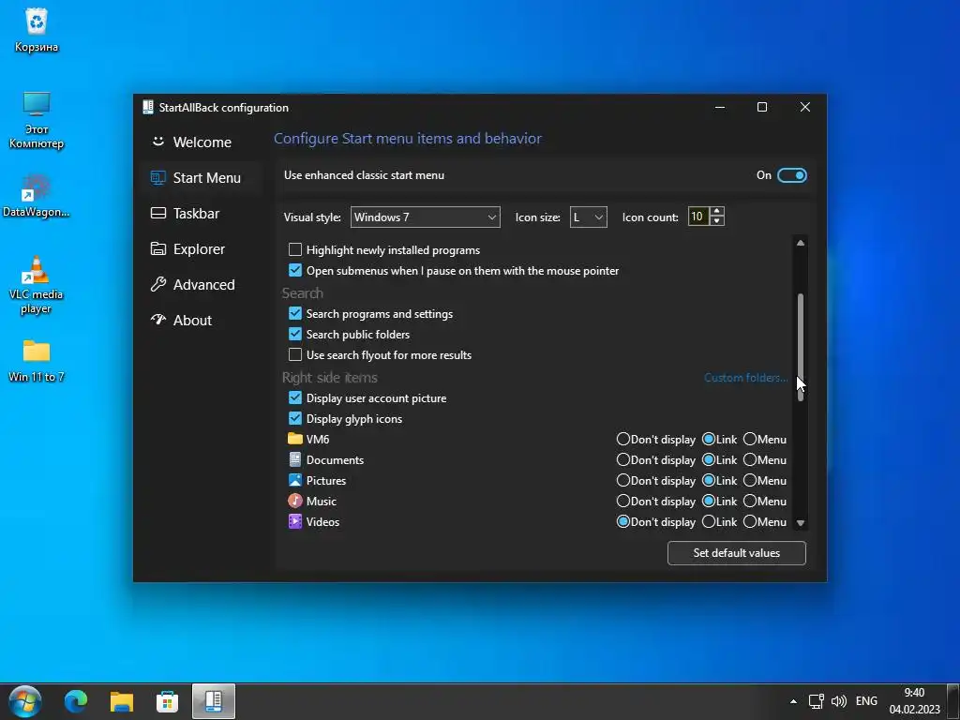Click the Icon count number field

698,217
